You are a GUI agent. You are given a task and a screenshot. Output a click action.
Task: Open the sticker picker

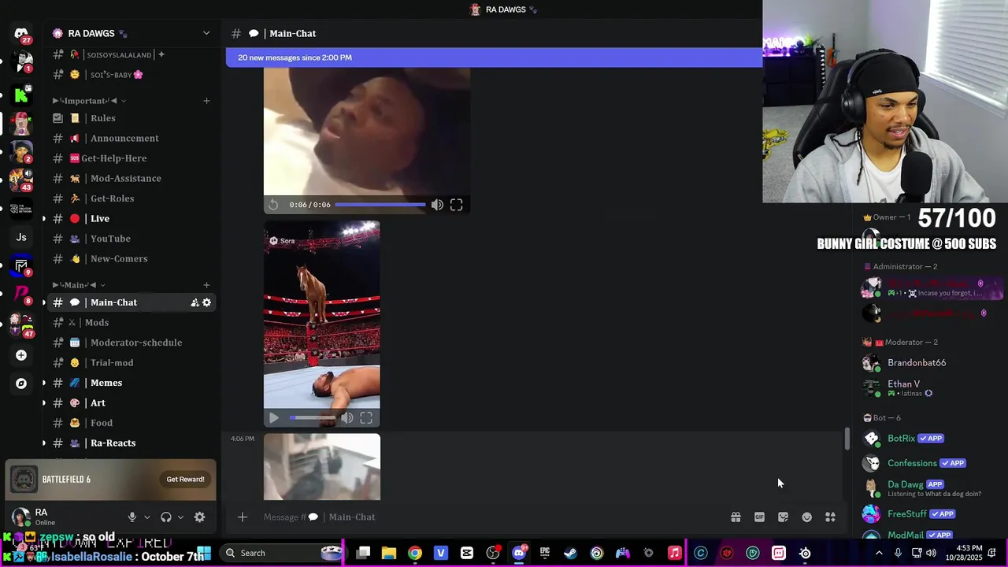click(783, 517)
